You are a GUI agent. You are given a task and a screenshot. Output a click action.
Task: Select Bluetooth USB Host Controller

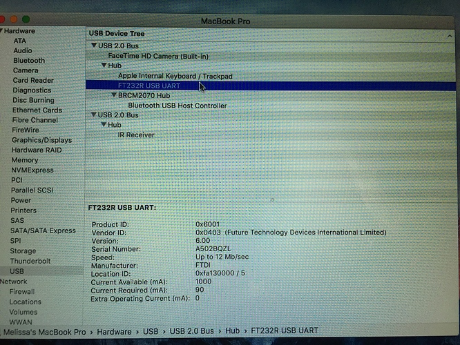[x=178, y=106]
